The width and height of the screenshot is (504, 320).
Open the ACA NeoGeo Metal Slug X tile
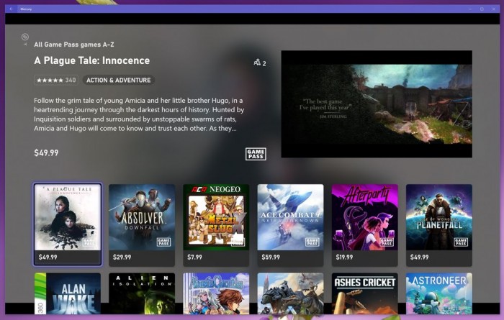pyautogui.click(x=216, y=224)
